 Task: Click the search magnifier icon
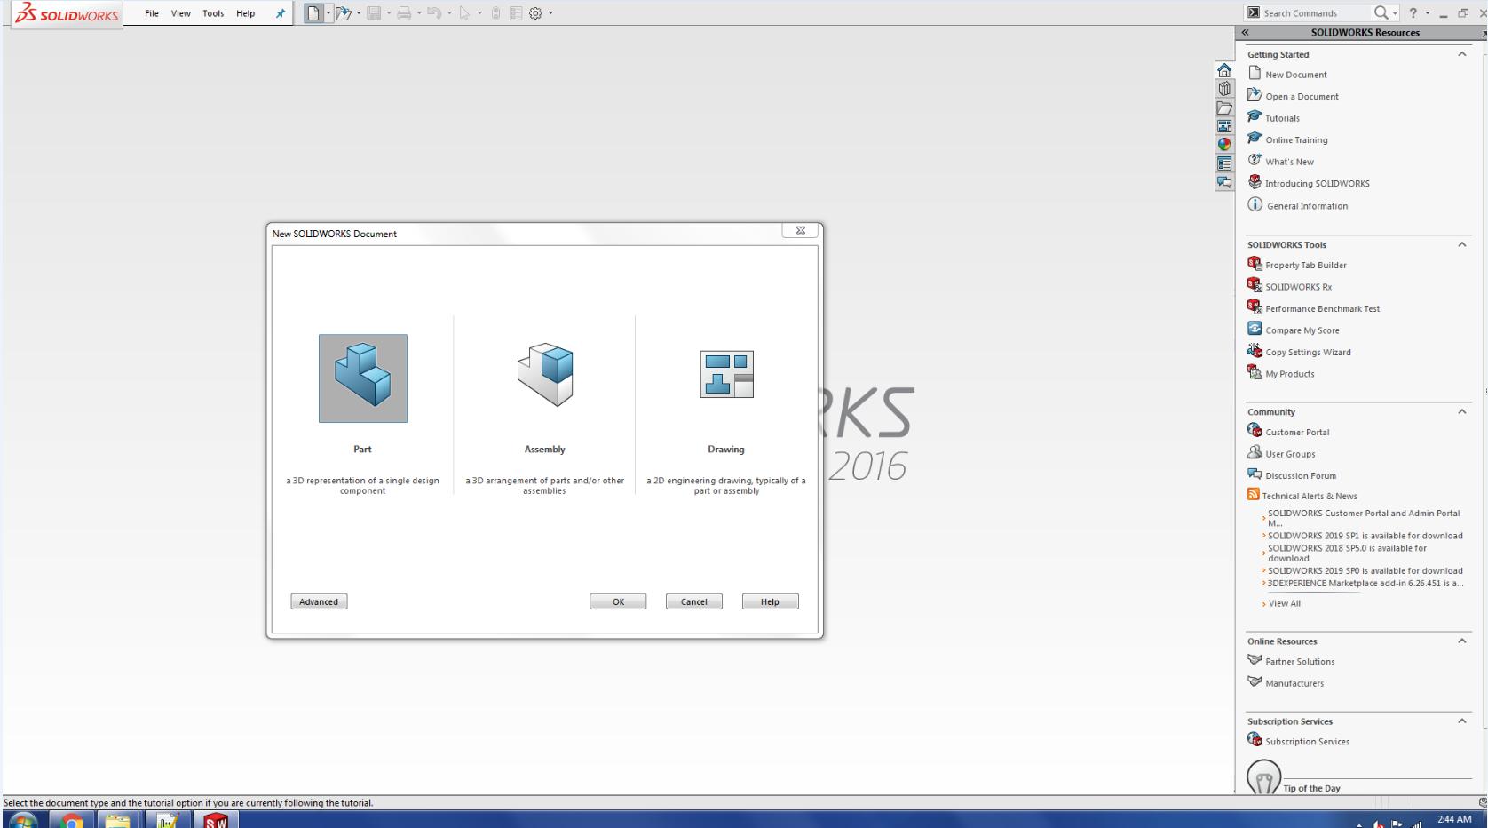pos(1381,12)
